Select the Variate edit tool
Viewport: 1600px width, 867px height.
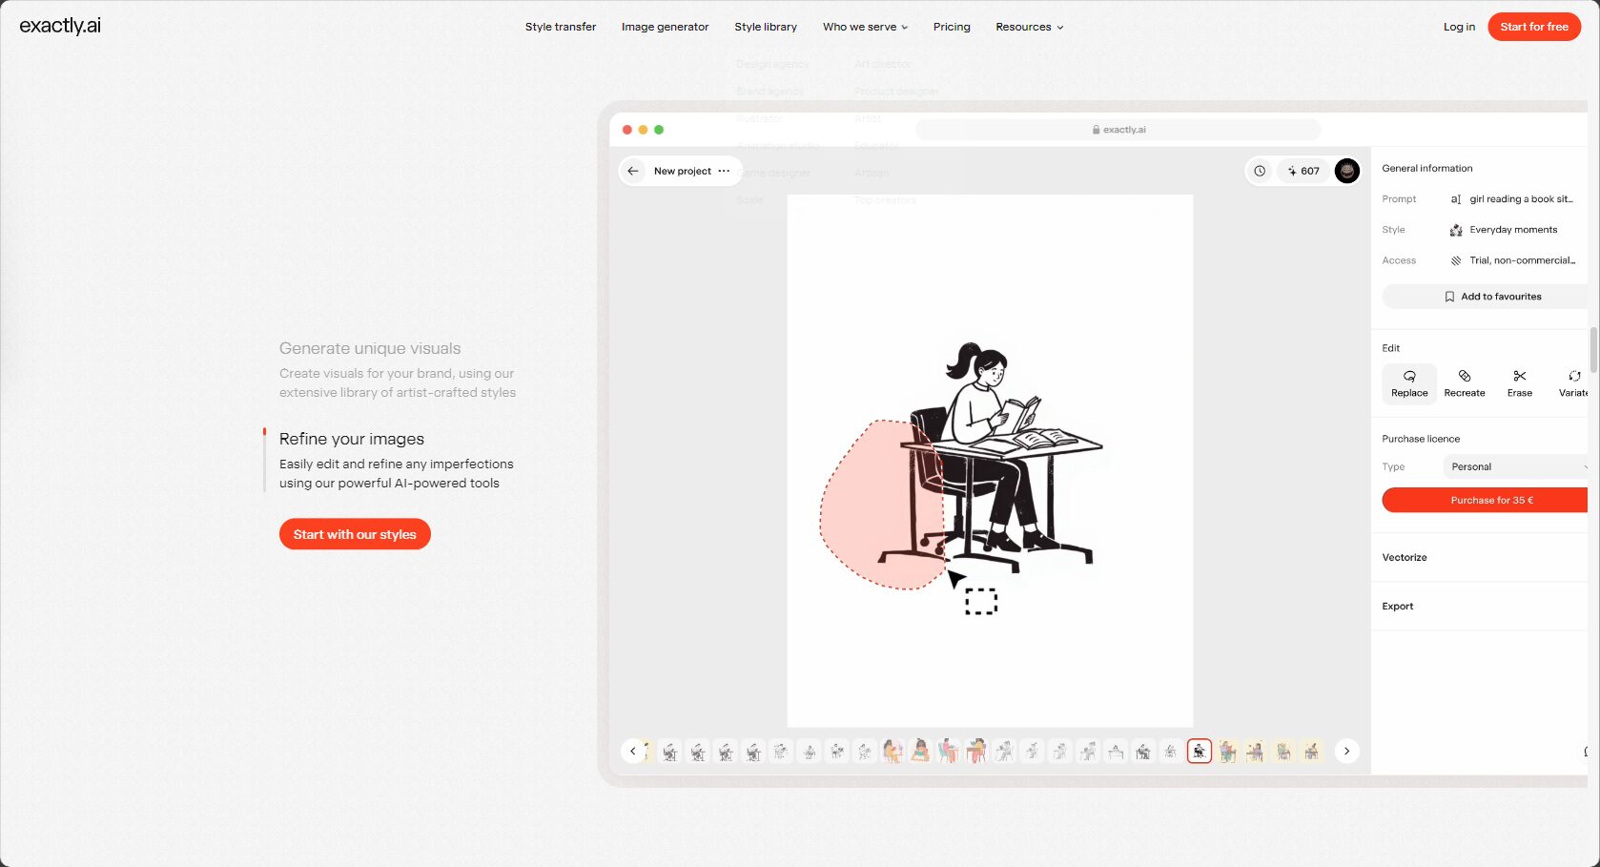pos(1572,383)
